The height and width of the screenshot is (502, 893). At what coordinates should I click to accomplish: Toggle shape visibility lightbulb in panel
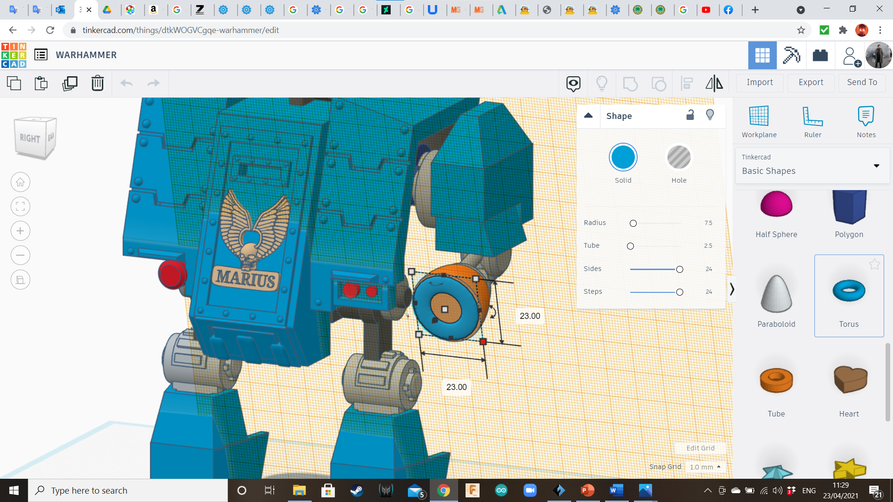pyautogui.click(x=710, y=115)
